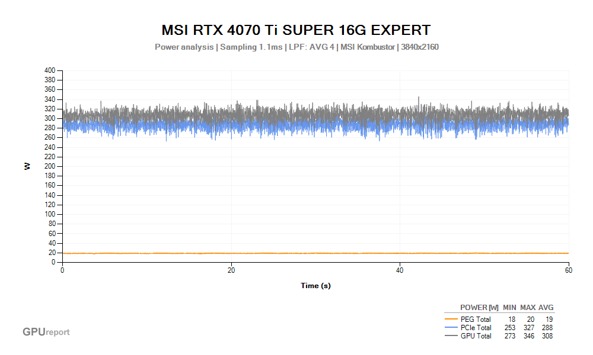Viewport: 593px width, 355px height.
Task: Click the "Power analysis" subtitle text
Action: pyautogui.click(x=184, y=47)
